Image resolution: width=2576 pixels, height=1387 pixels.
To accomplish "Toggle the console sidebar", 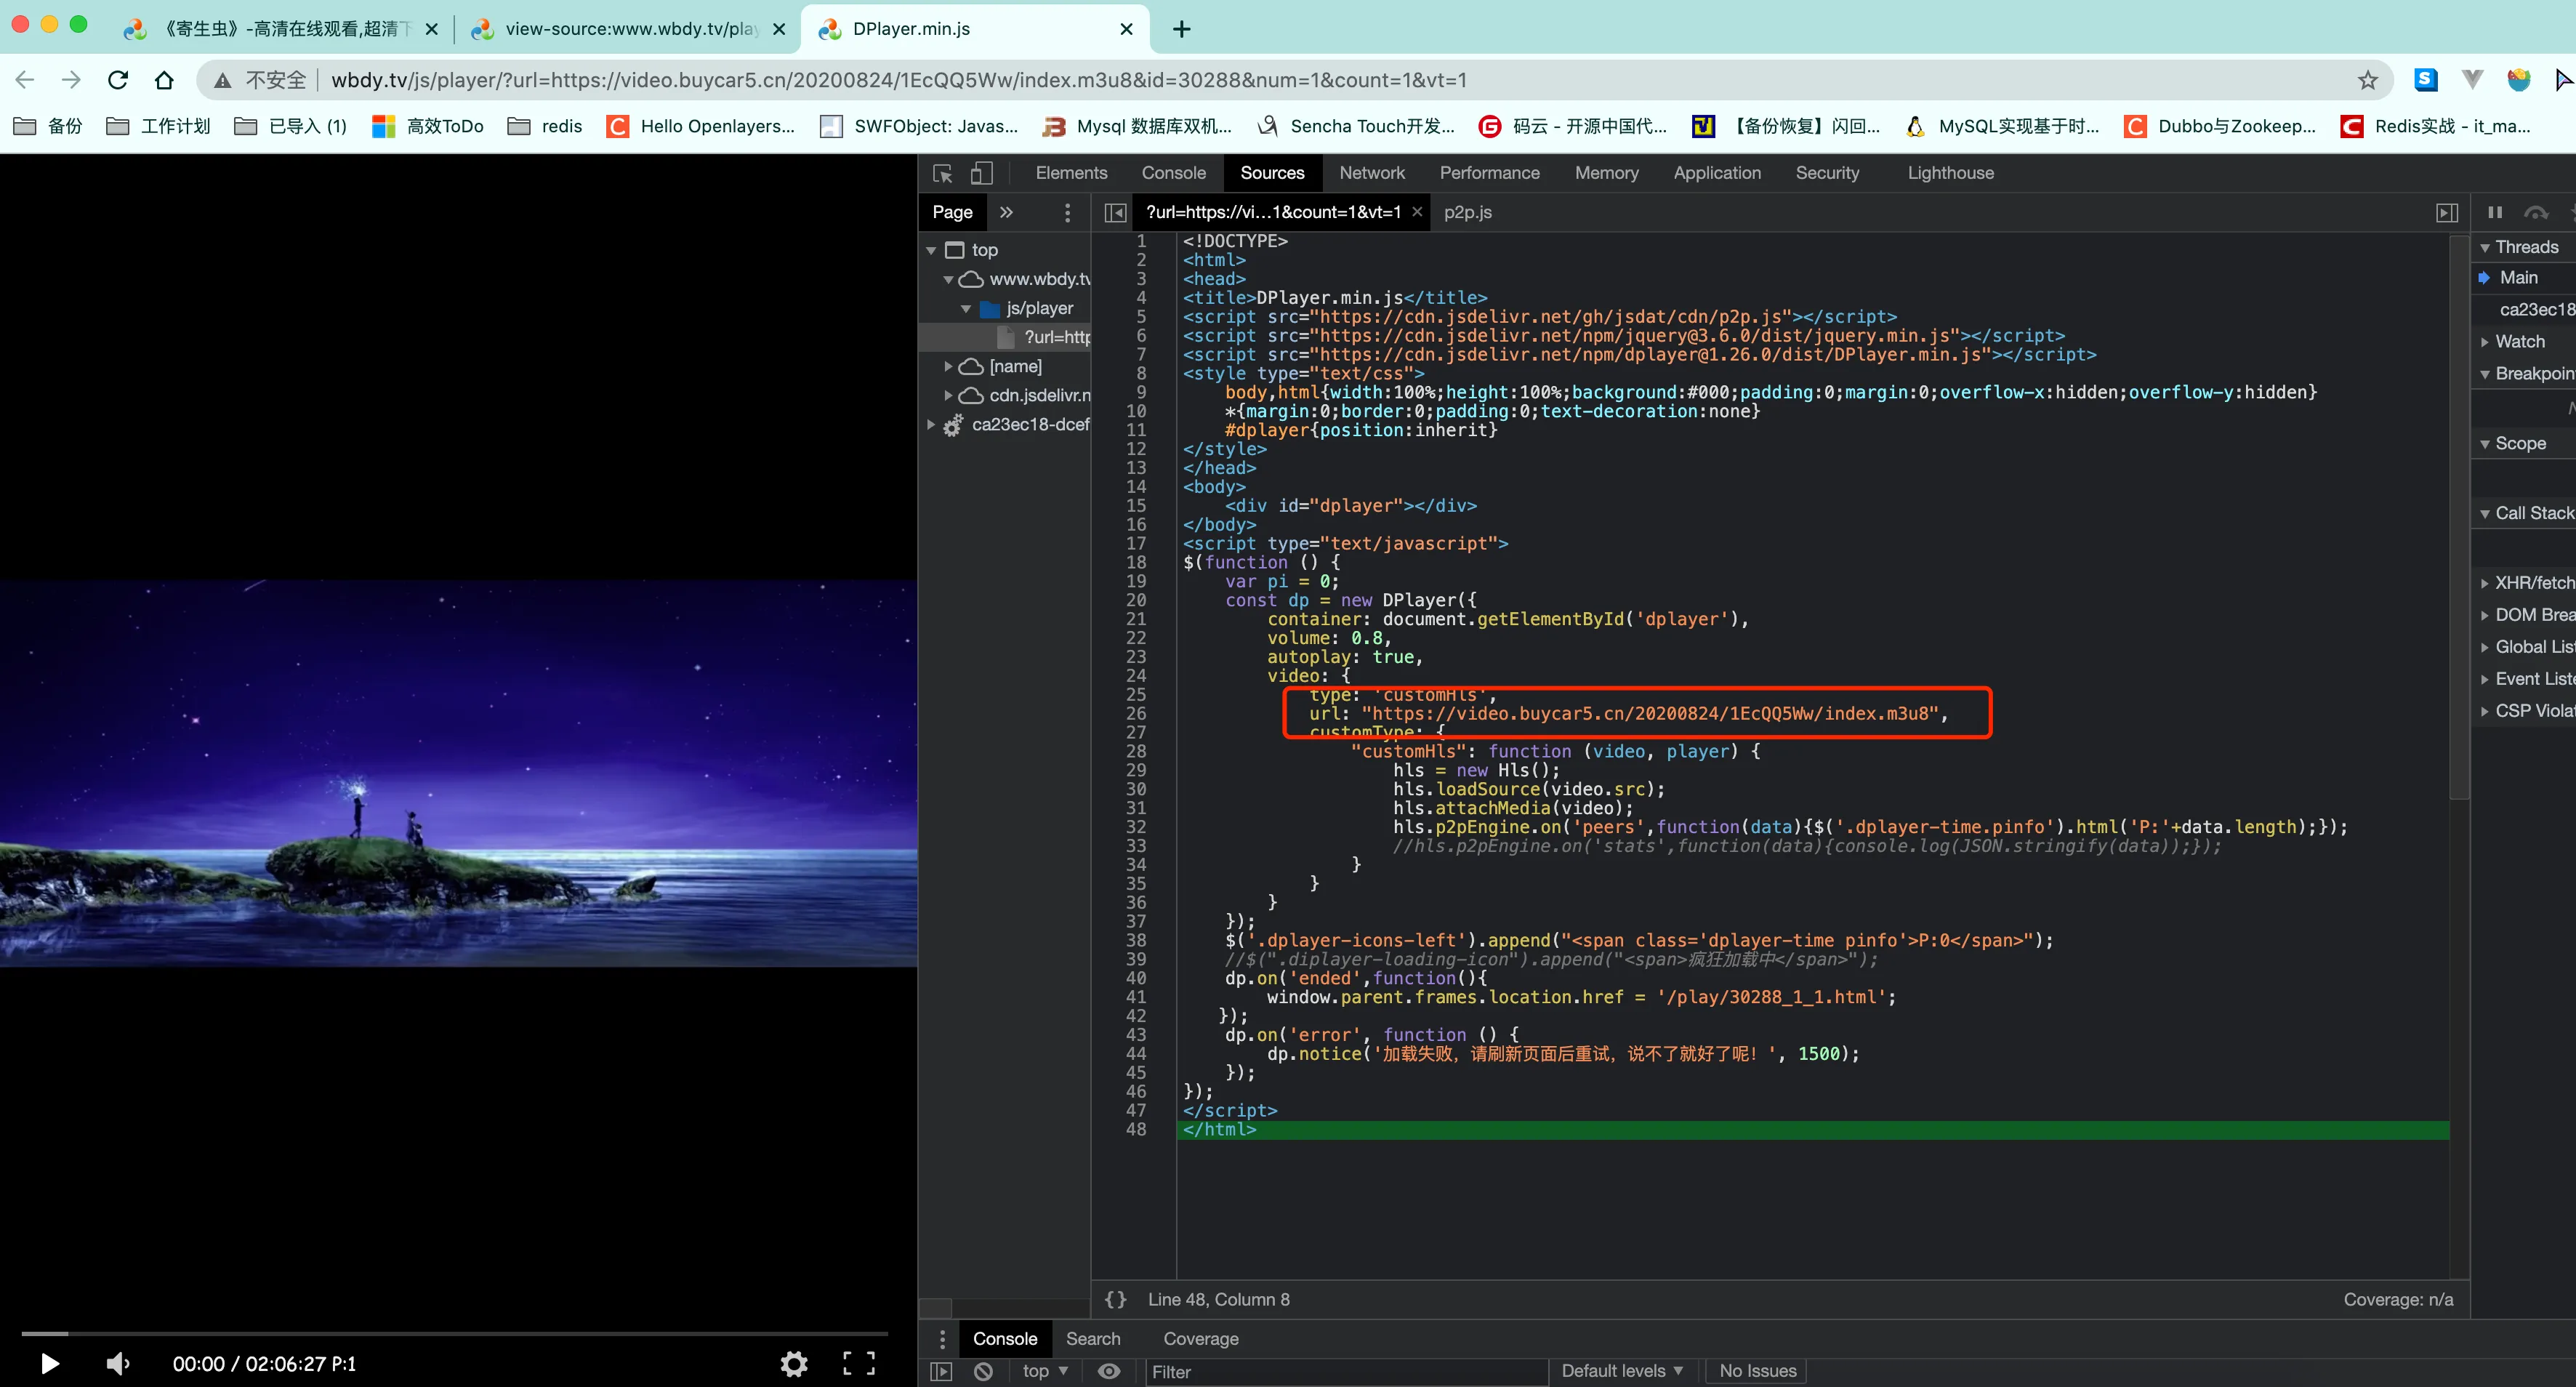I will [x=941, y=1371].
